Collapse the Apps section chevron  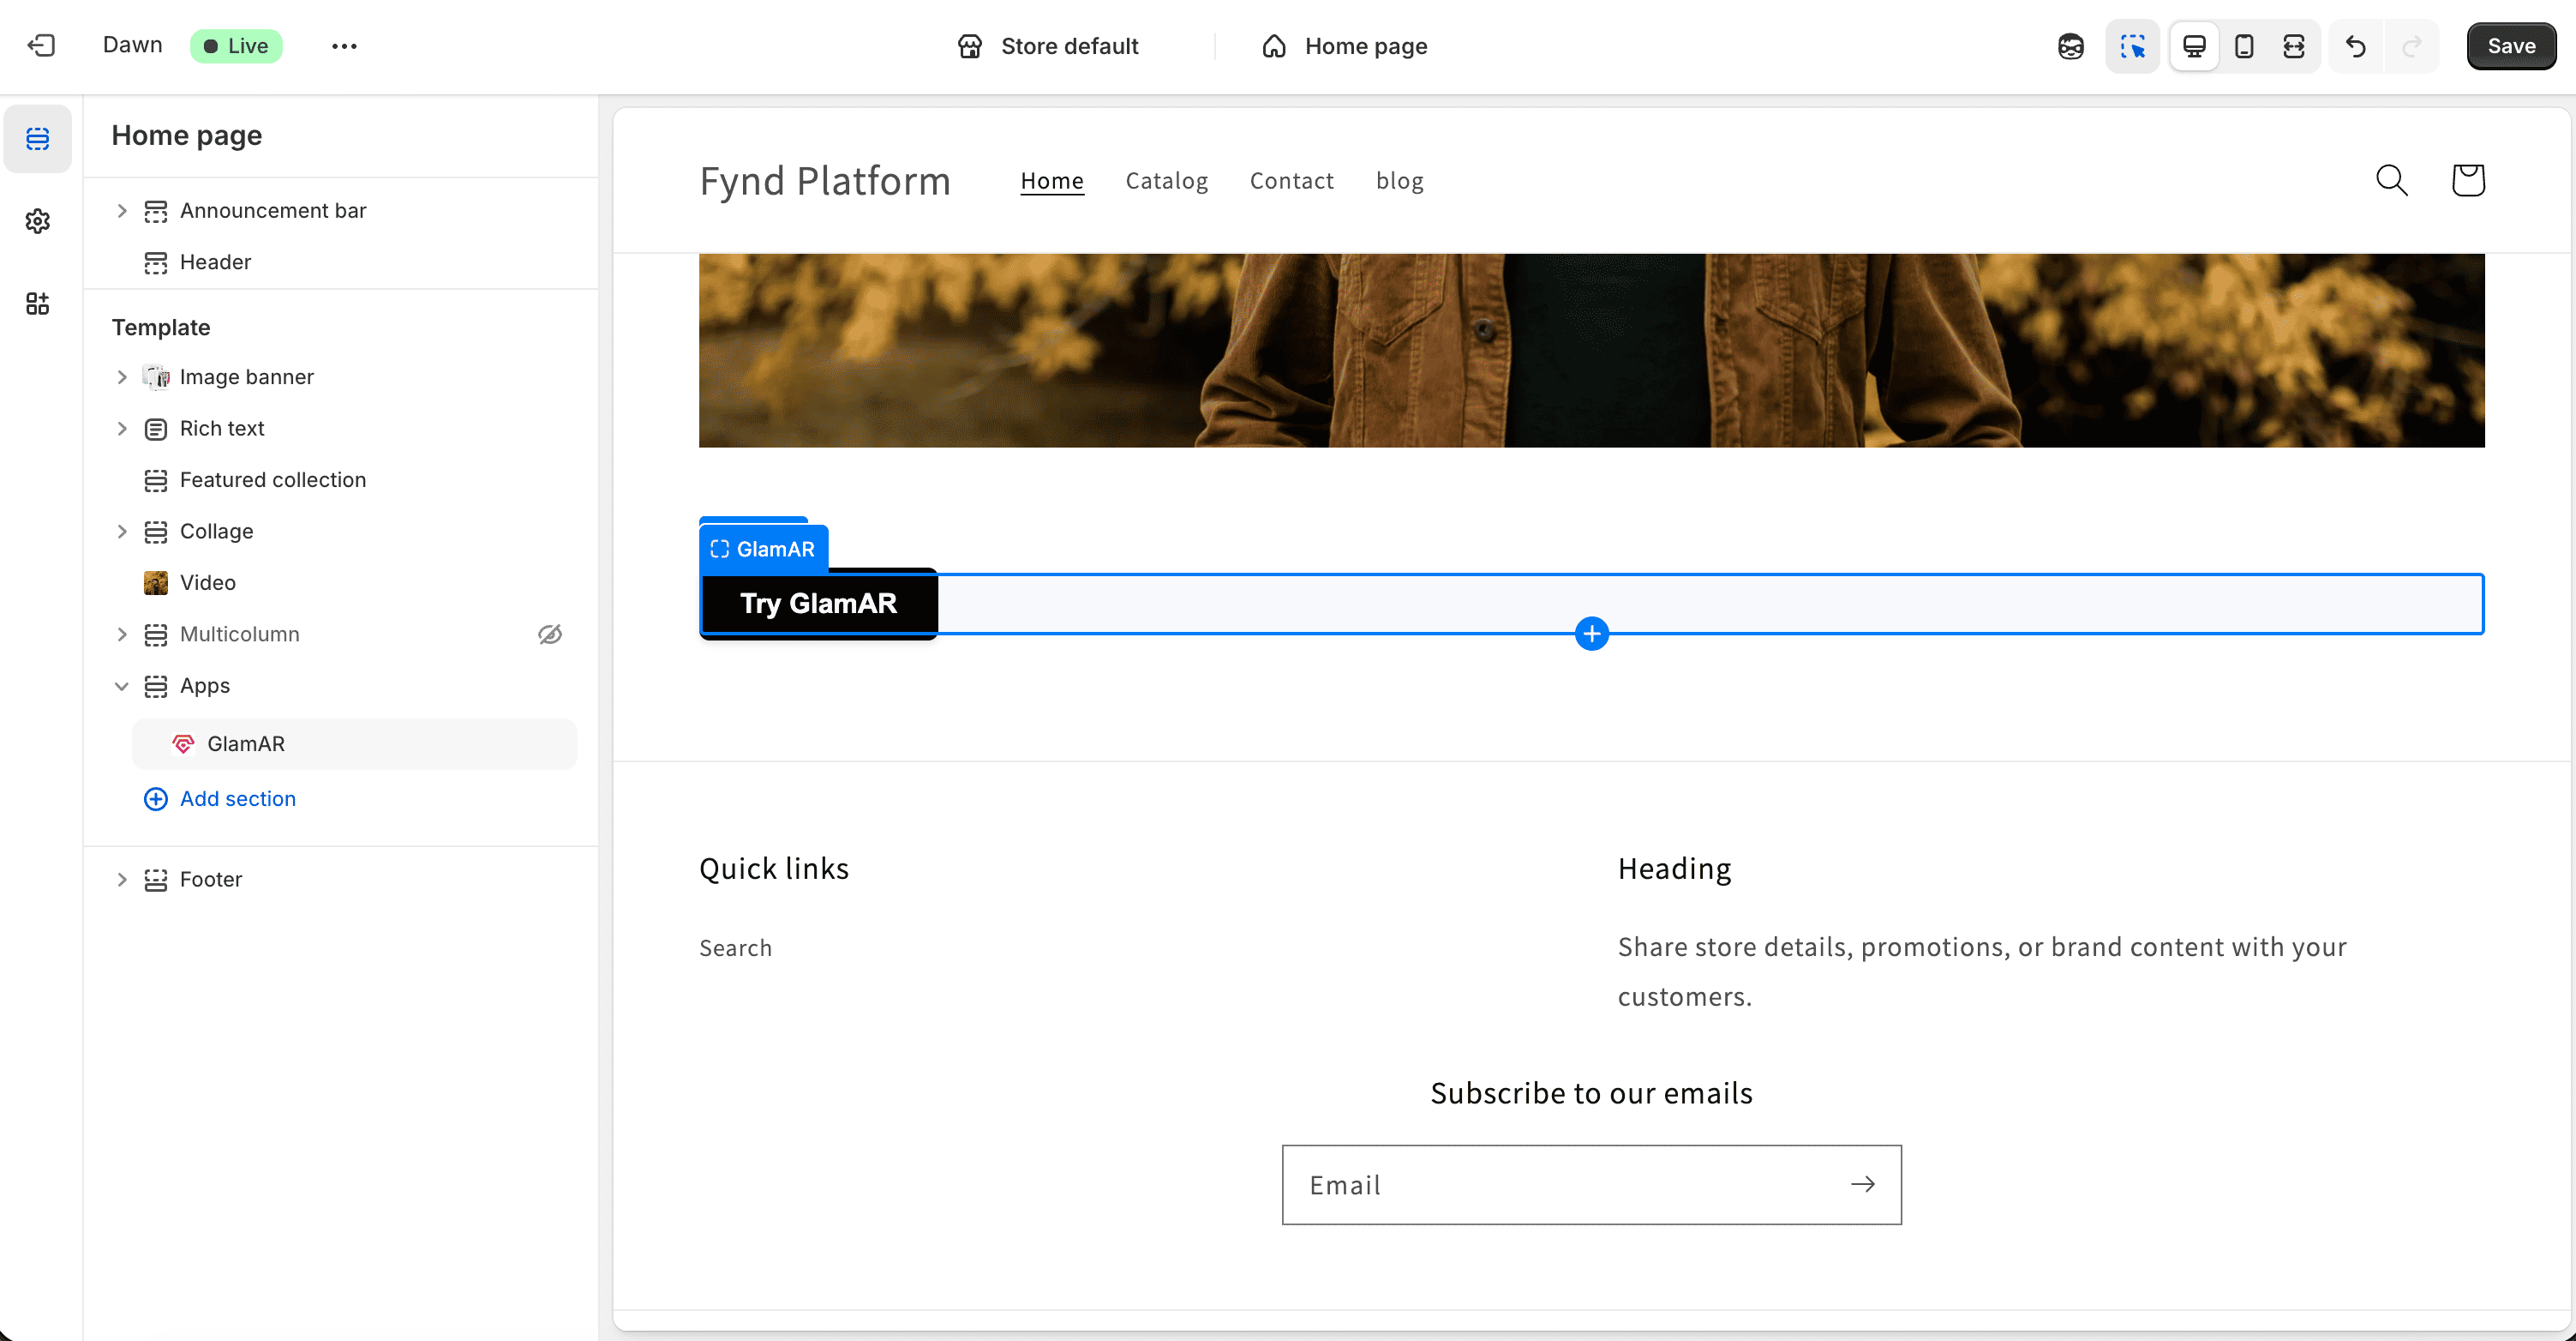pyautogui.click(x=122, y=687)
